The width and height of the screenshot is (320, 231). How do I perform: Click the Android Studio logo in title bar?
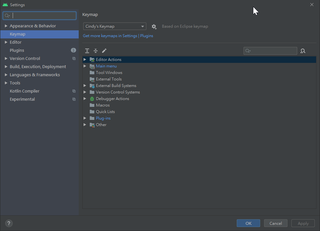[x=5, y=5]
